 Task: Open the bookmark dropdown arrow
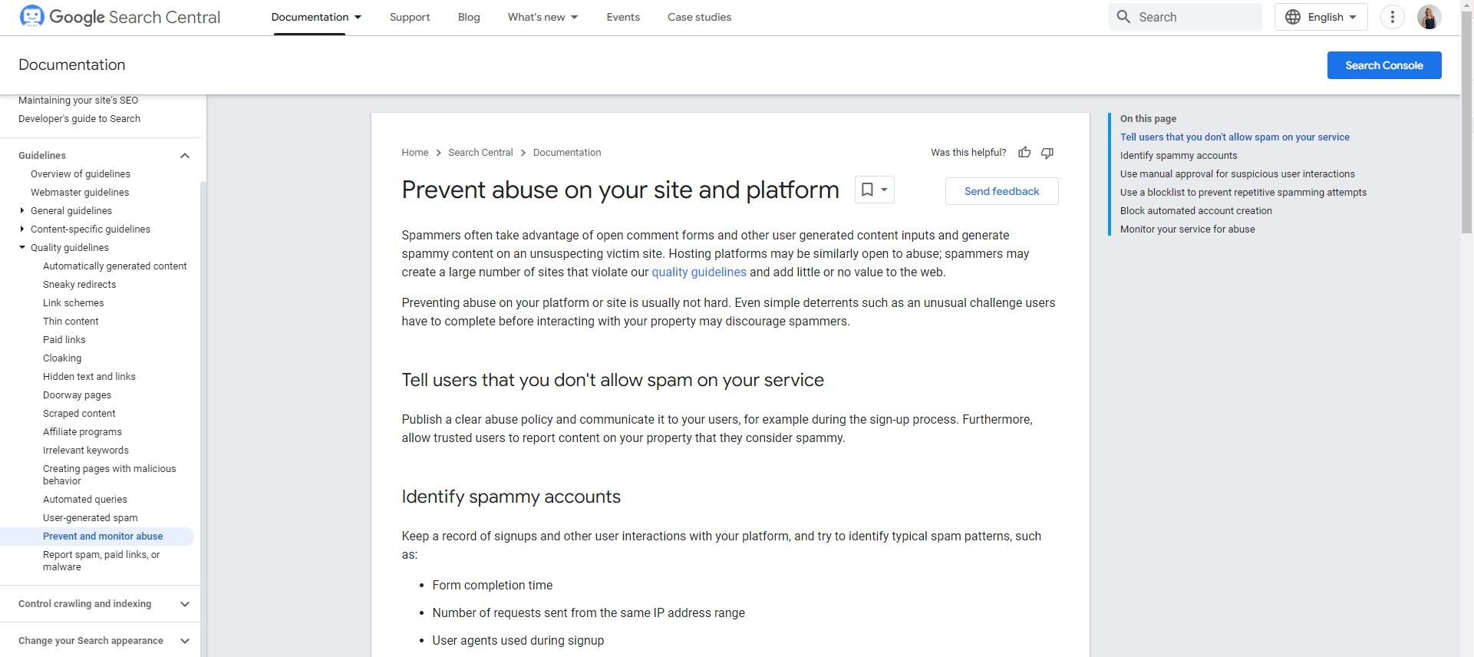coord(884,190)
